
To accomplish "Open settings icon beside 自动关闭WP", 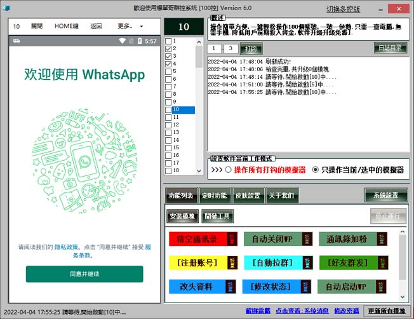I will click(x=307, y=239).
